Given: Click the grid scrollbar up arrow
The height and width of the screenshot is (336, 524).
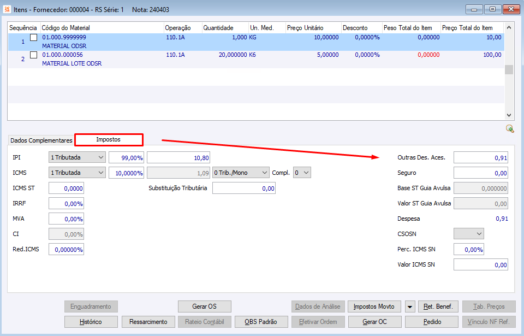Looking at the screenshot, I should point(509,27).
